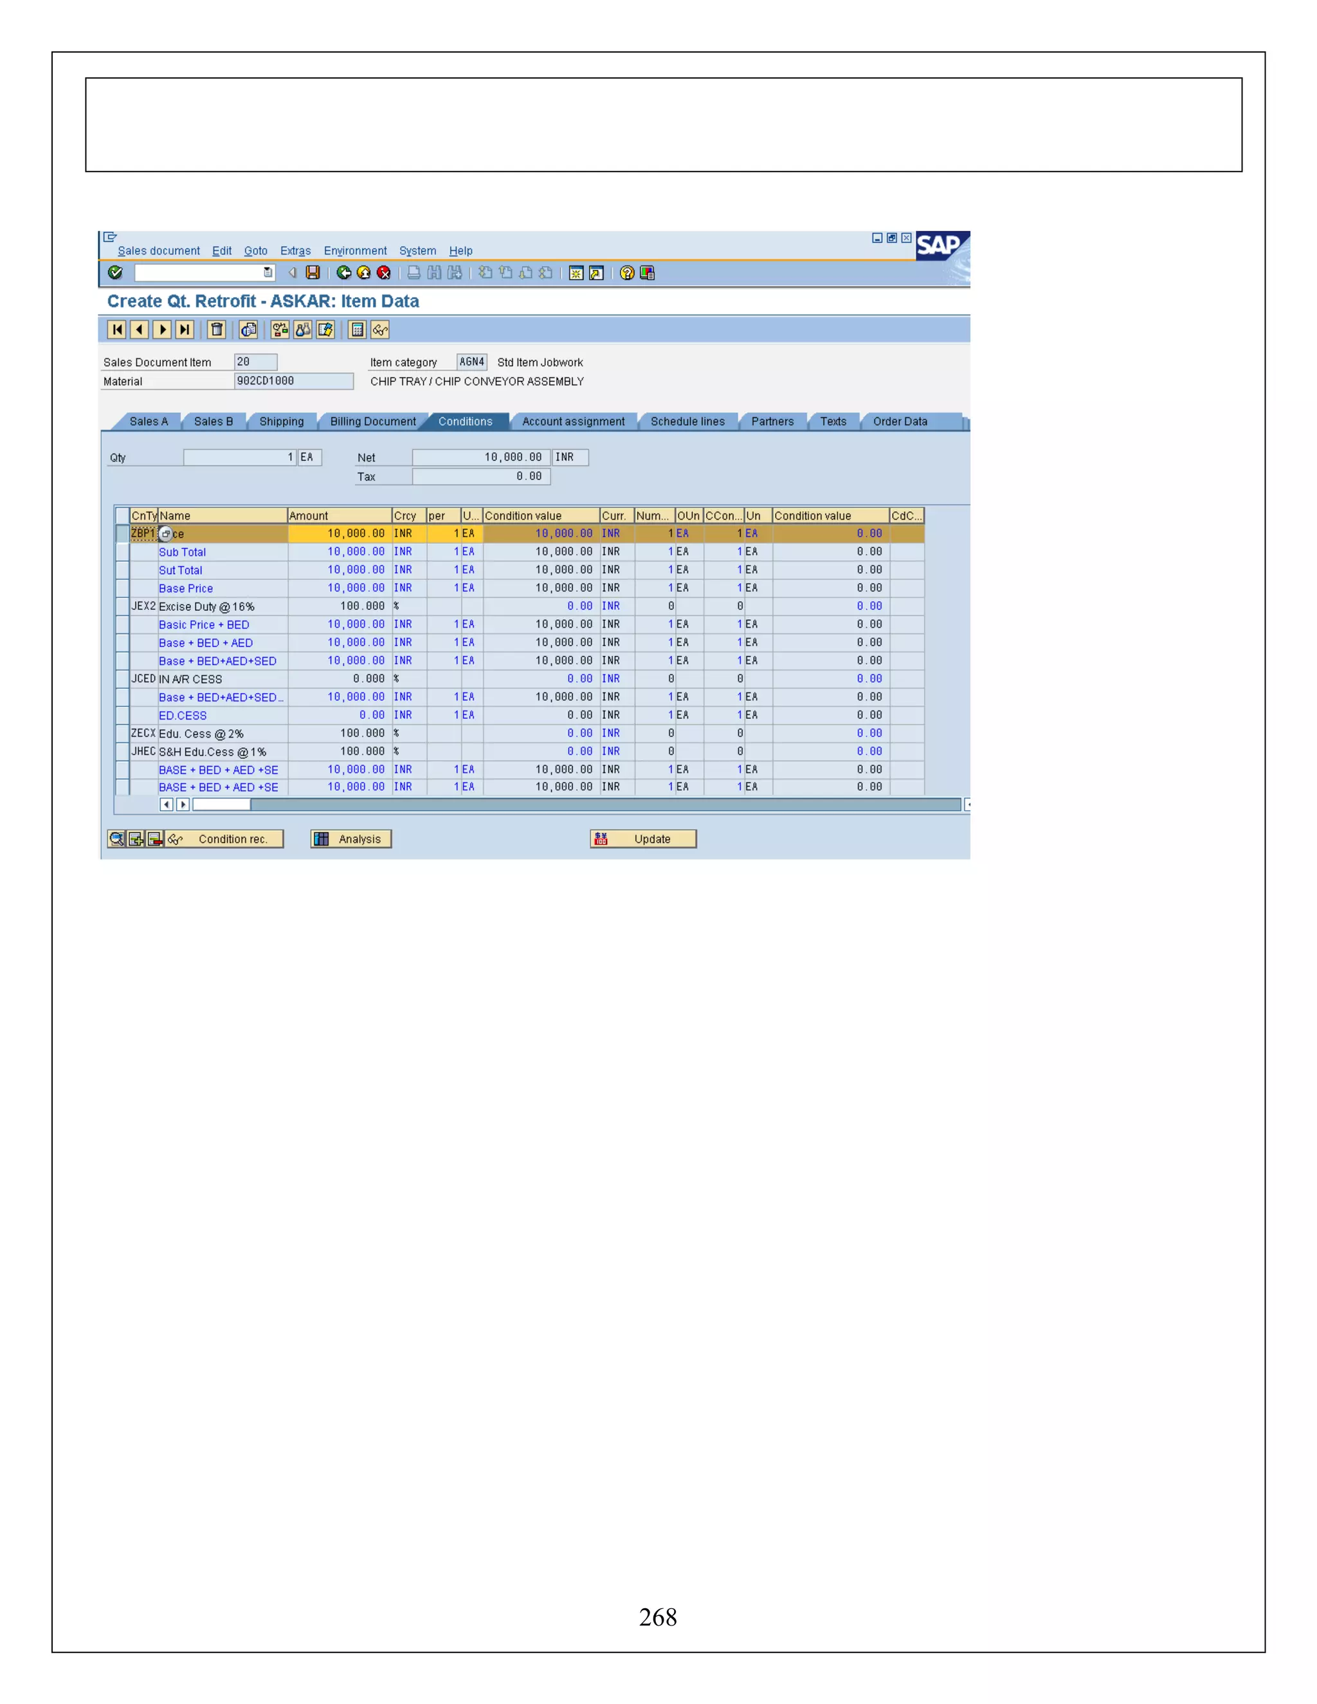Select the ZBP1 condition row selector
Image resolution: width=1317 pixels, height=1704 pixels.
point(122,534)
